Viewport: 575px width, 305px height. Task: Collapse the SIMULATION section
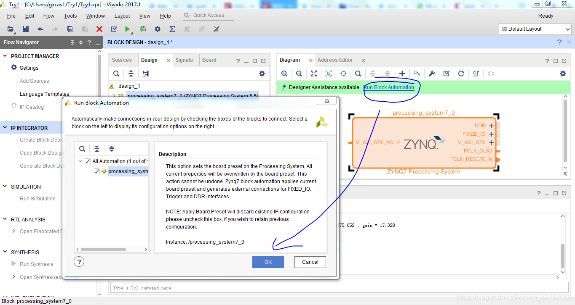5,187
